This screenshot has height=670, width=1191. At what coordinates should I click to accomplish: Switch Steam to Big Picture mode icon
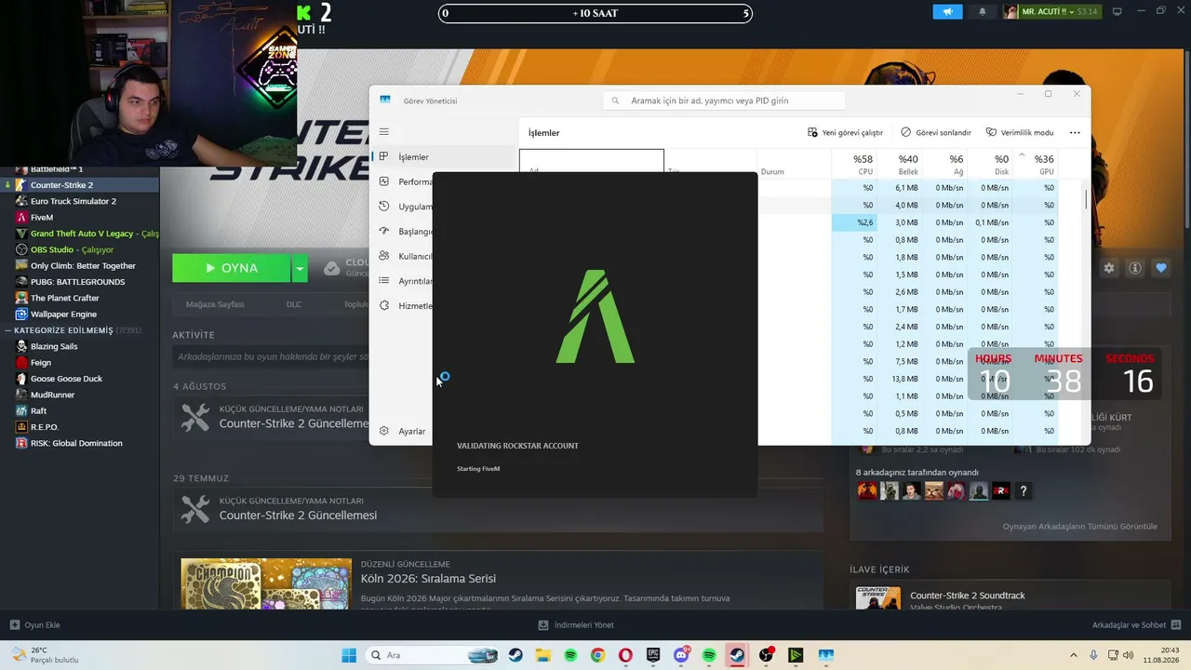[x=1117, y=12]
